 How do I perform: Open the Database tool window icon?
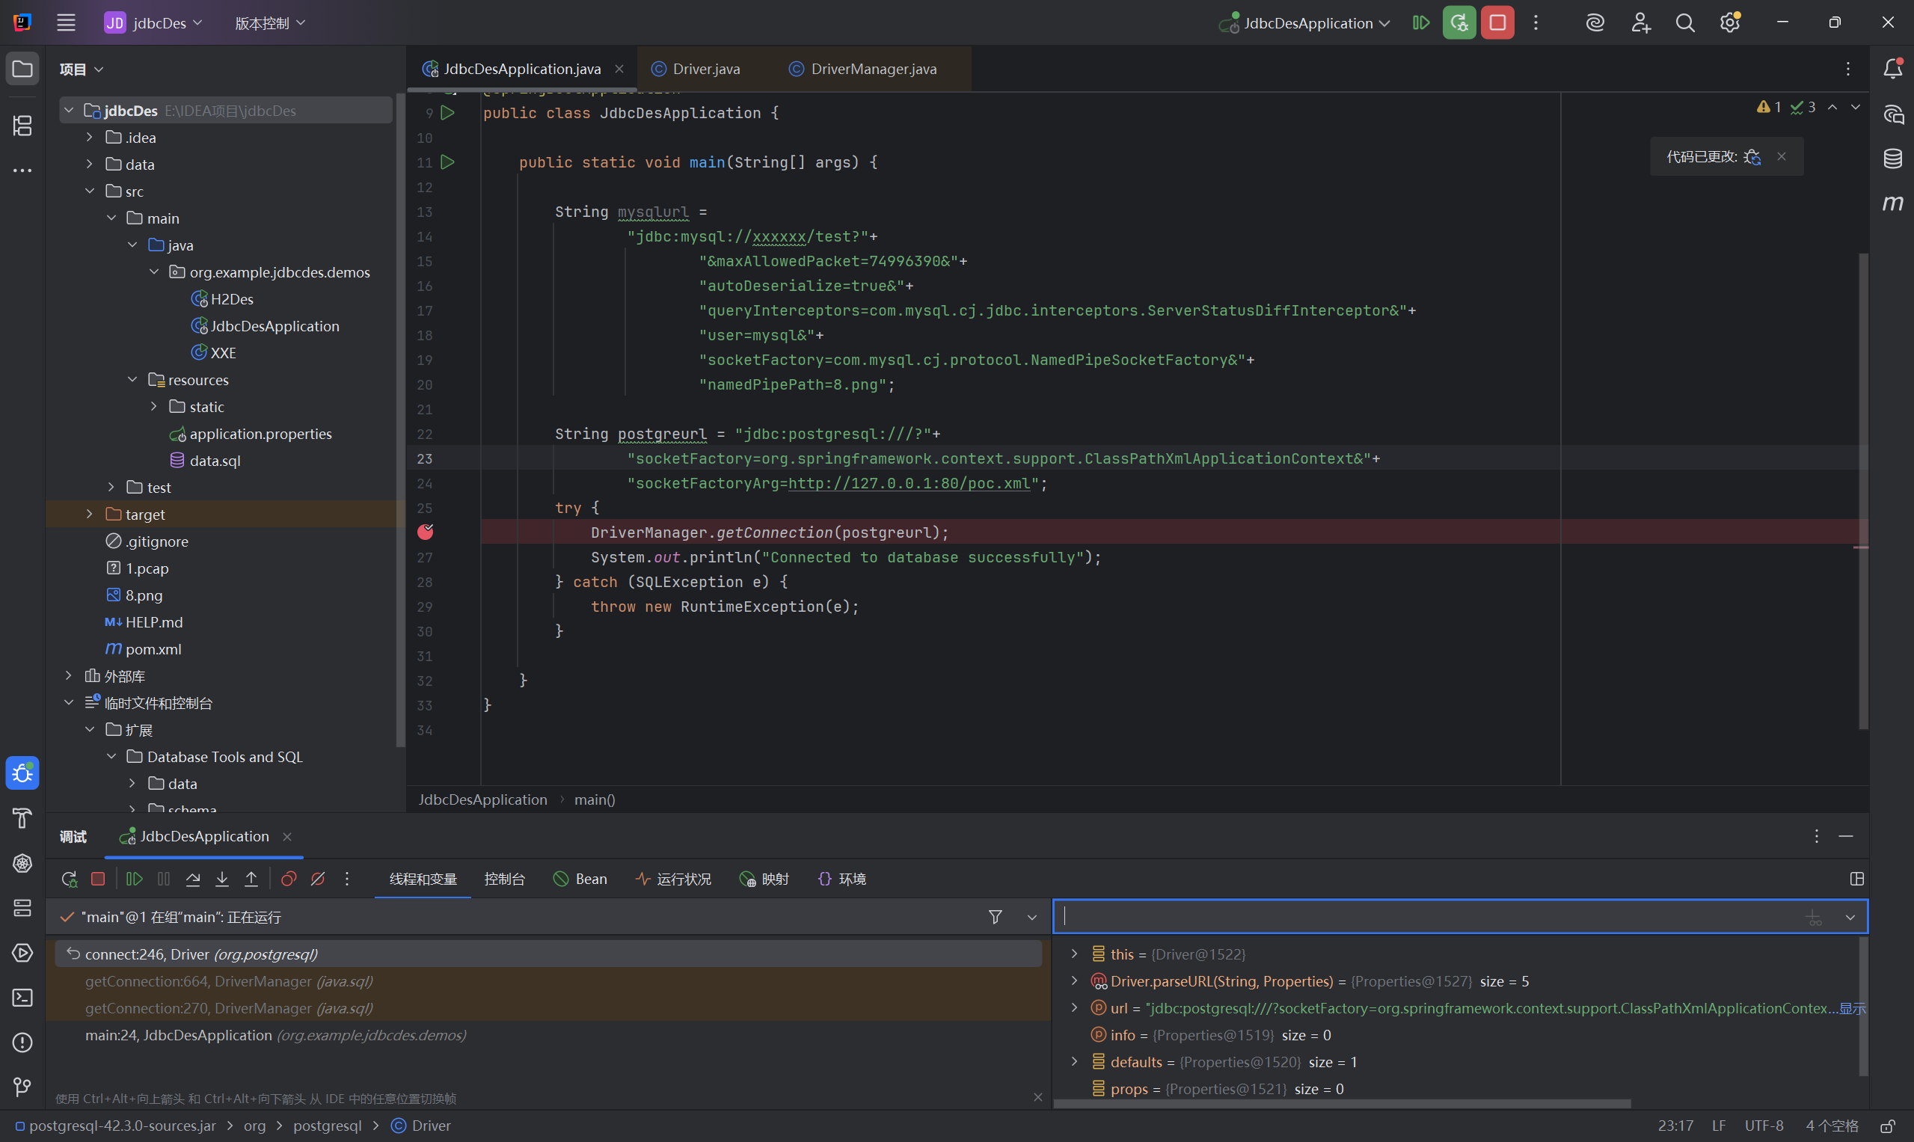(x=1892, y=159)
